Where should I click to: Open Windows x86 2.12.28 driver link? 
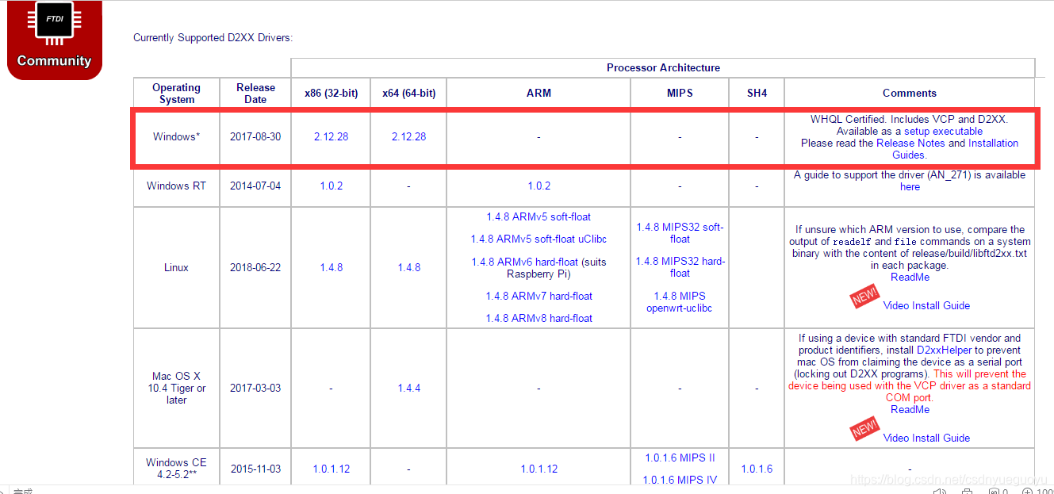[x=331, y=136]
